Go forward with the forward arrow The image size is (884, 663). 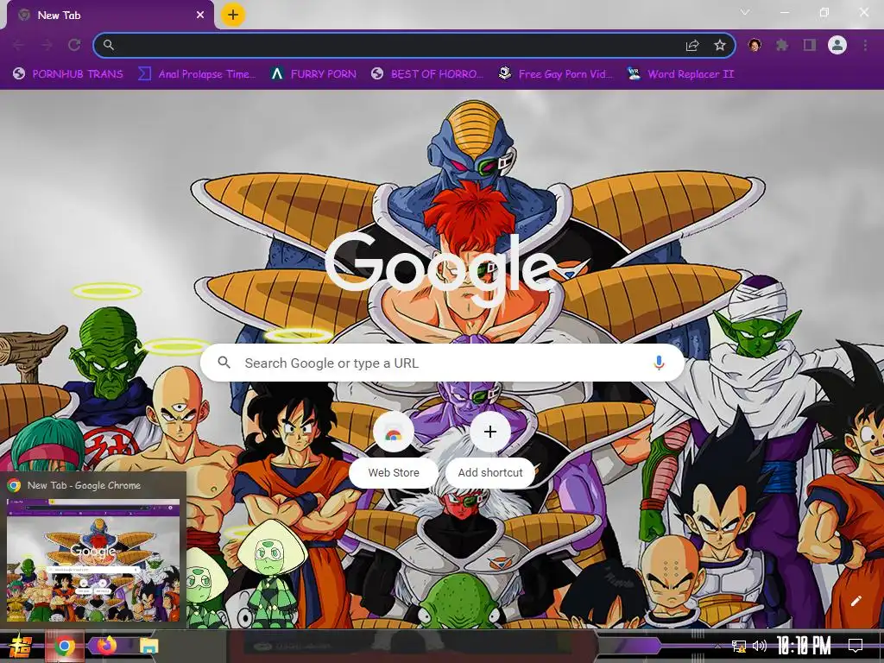click(x=47, y=45)
